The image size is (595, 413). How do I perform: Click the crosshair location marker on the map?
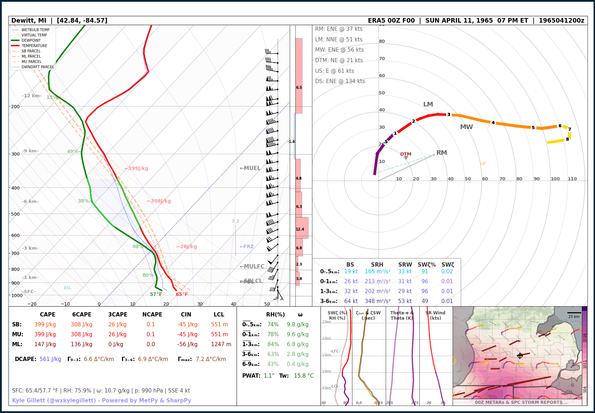click(x=520, y=356)
